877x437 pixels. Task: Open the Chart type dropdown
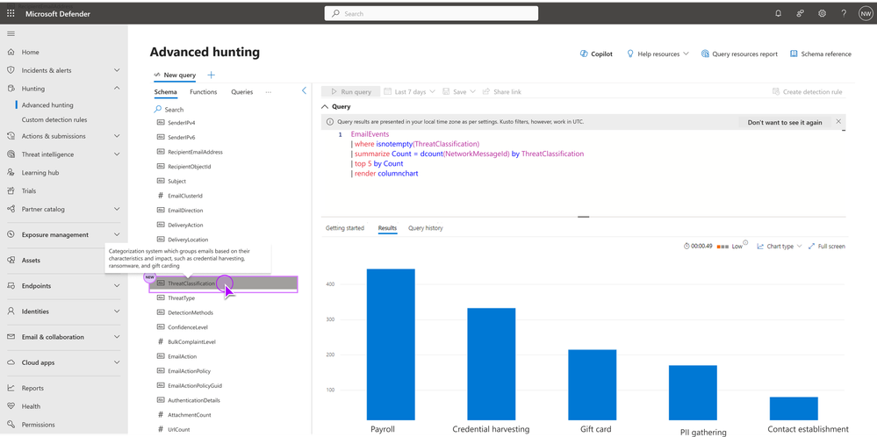tap(779, 246)
